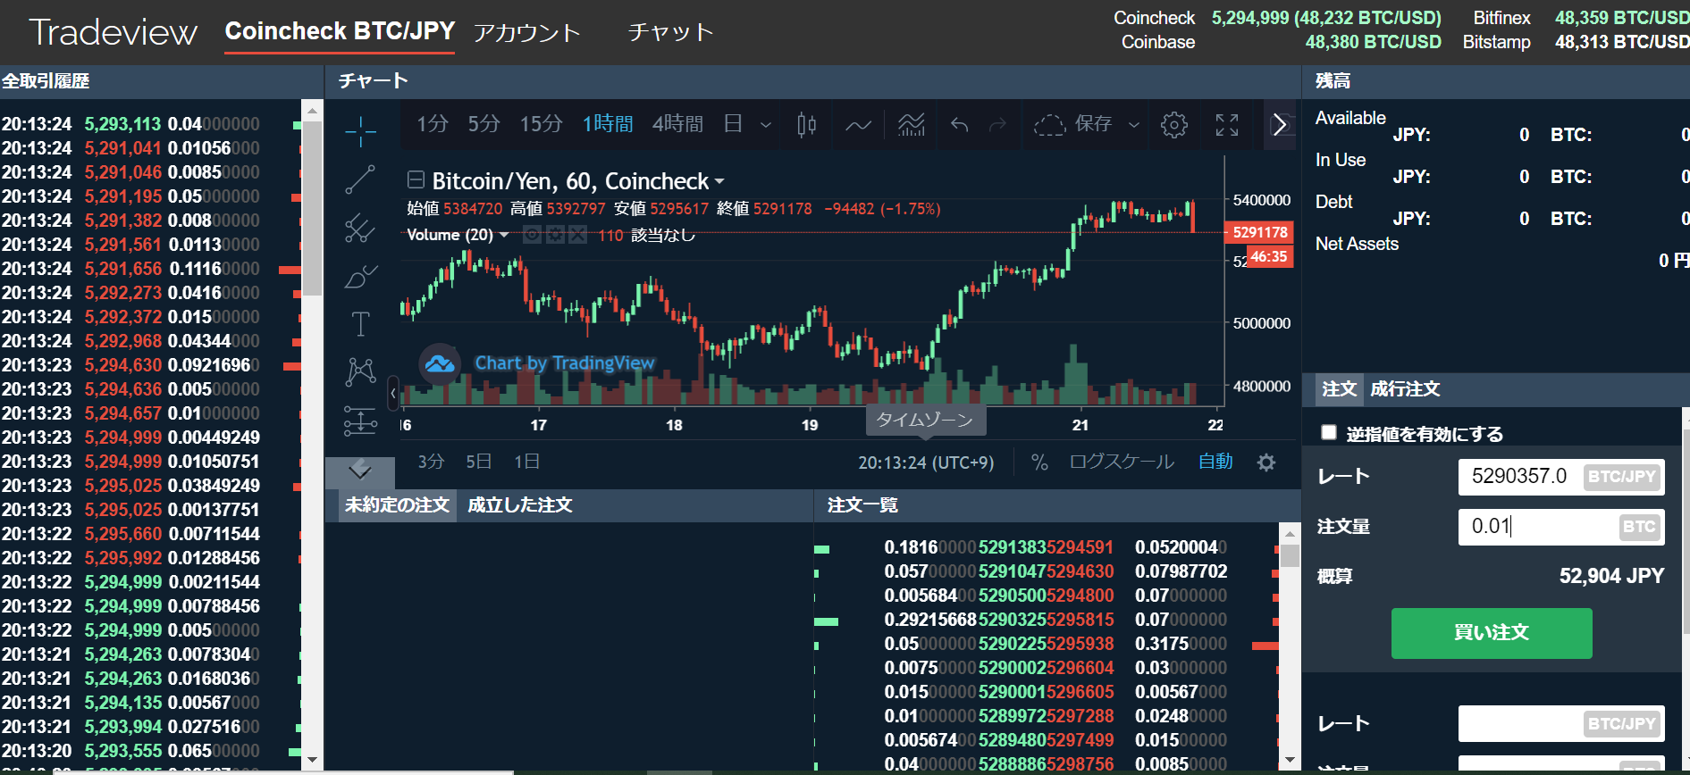Open timezone clock 20:13:24 (UTC+9)
Viewport: 1690px width, 775px height.
926,462
